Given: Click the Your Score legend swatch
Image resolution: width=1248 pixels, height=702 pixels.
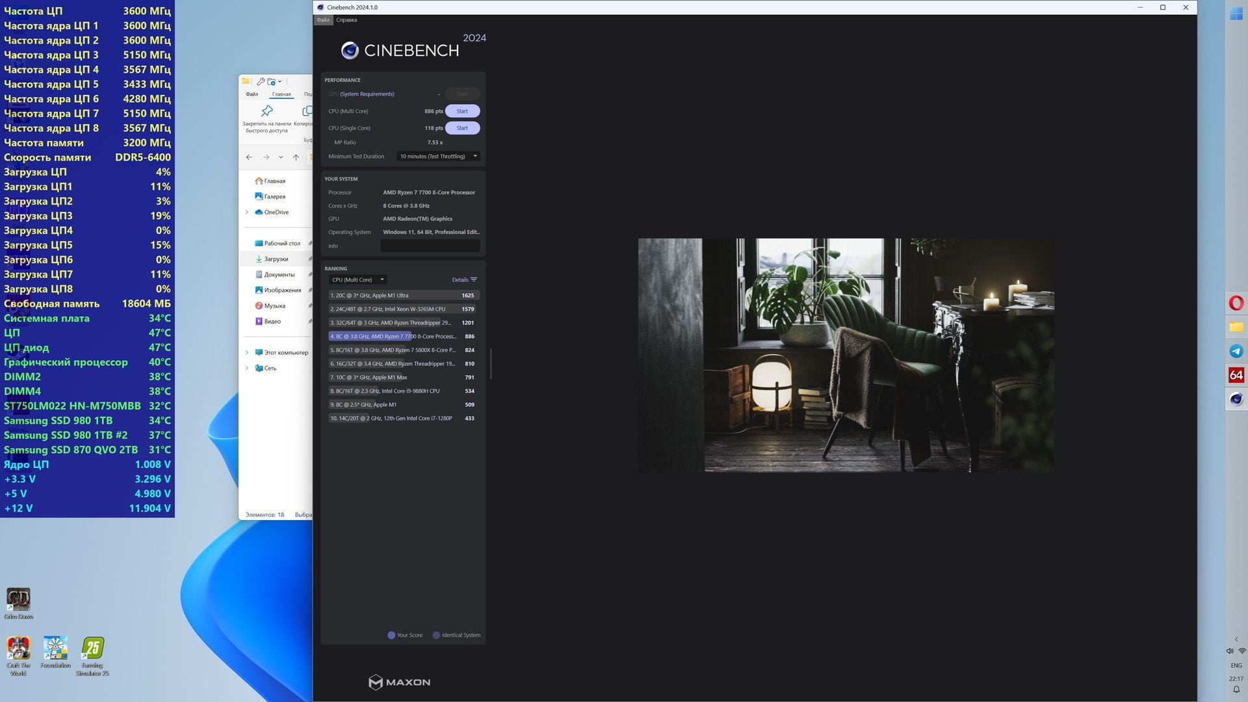Looking at the screenshot, I should click(x=391, y=636).
